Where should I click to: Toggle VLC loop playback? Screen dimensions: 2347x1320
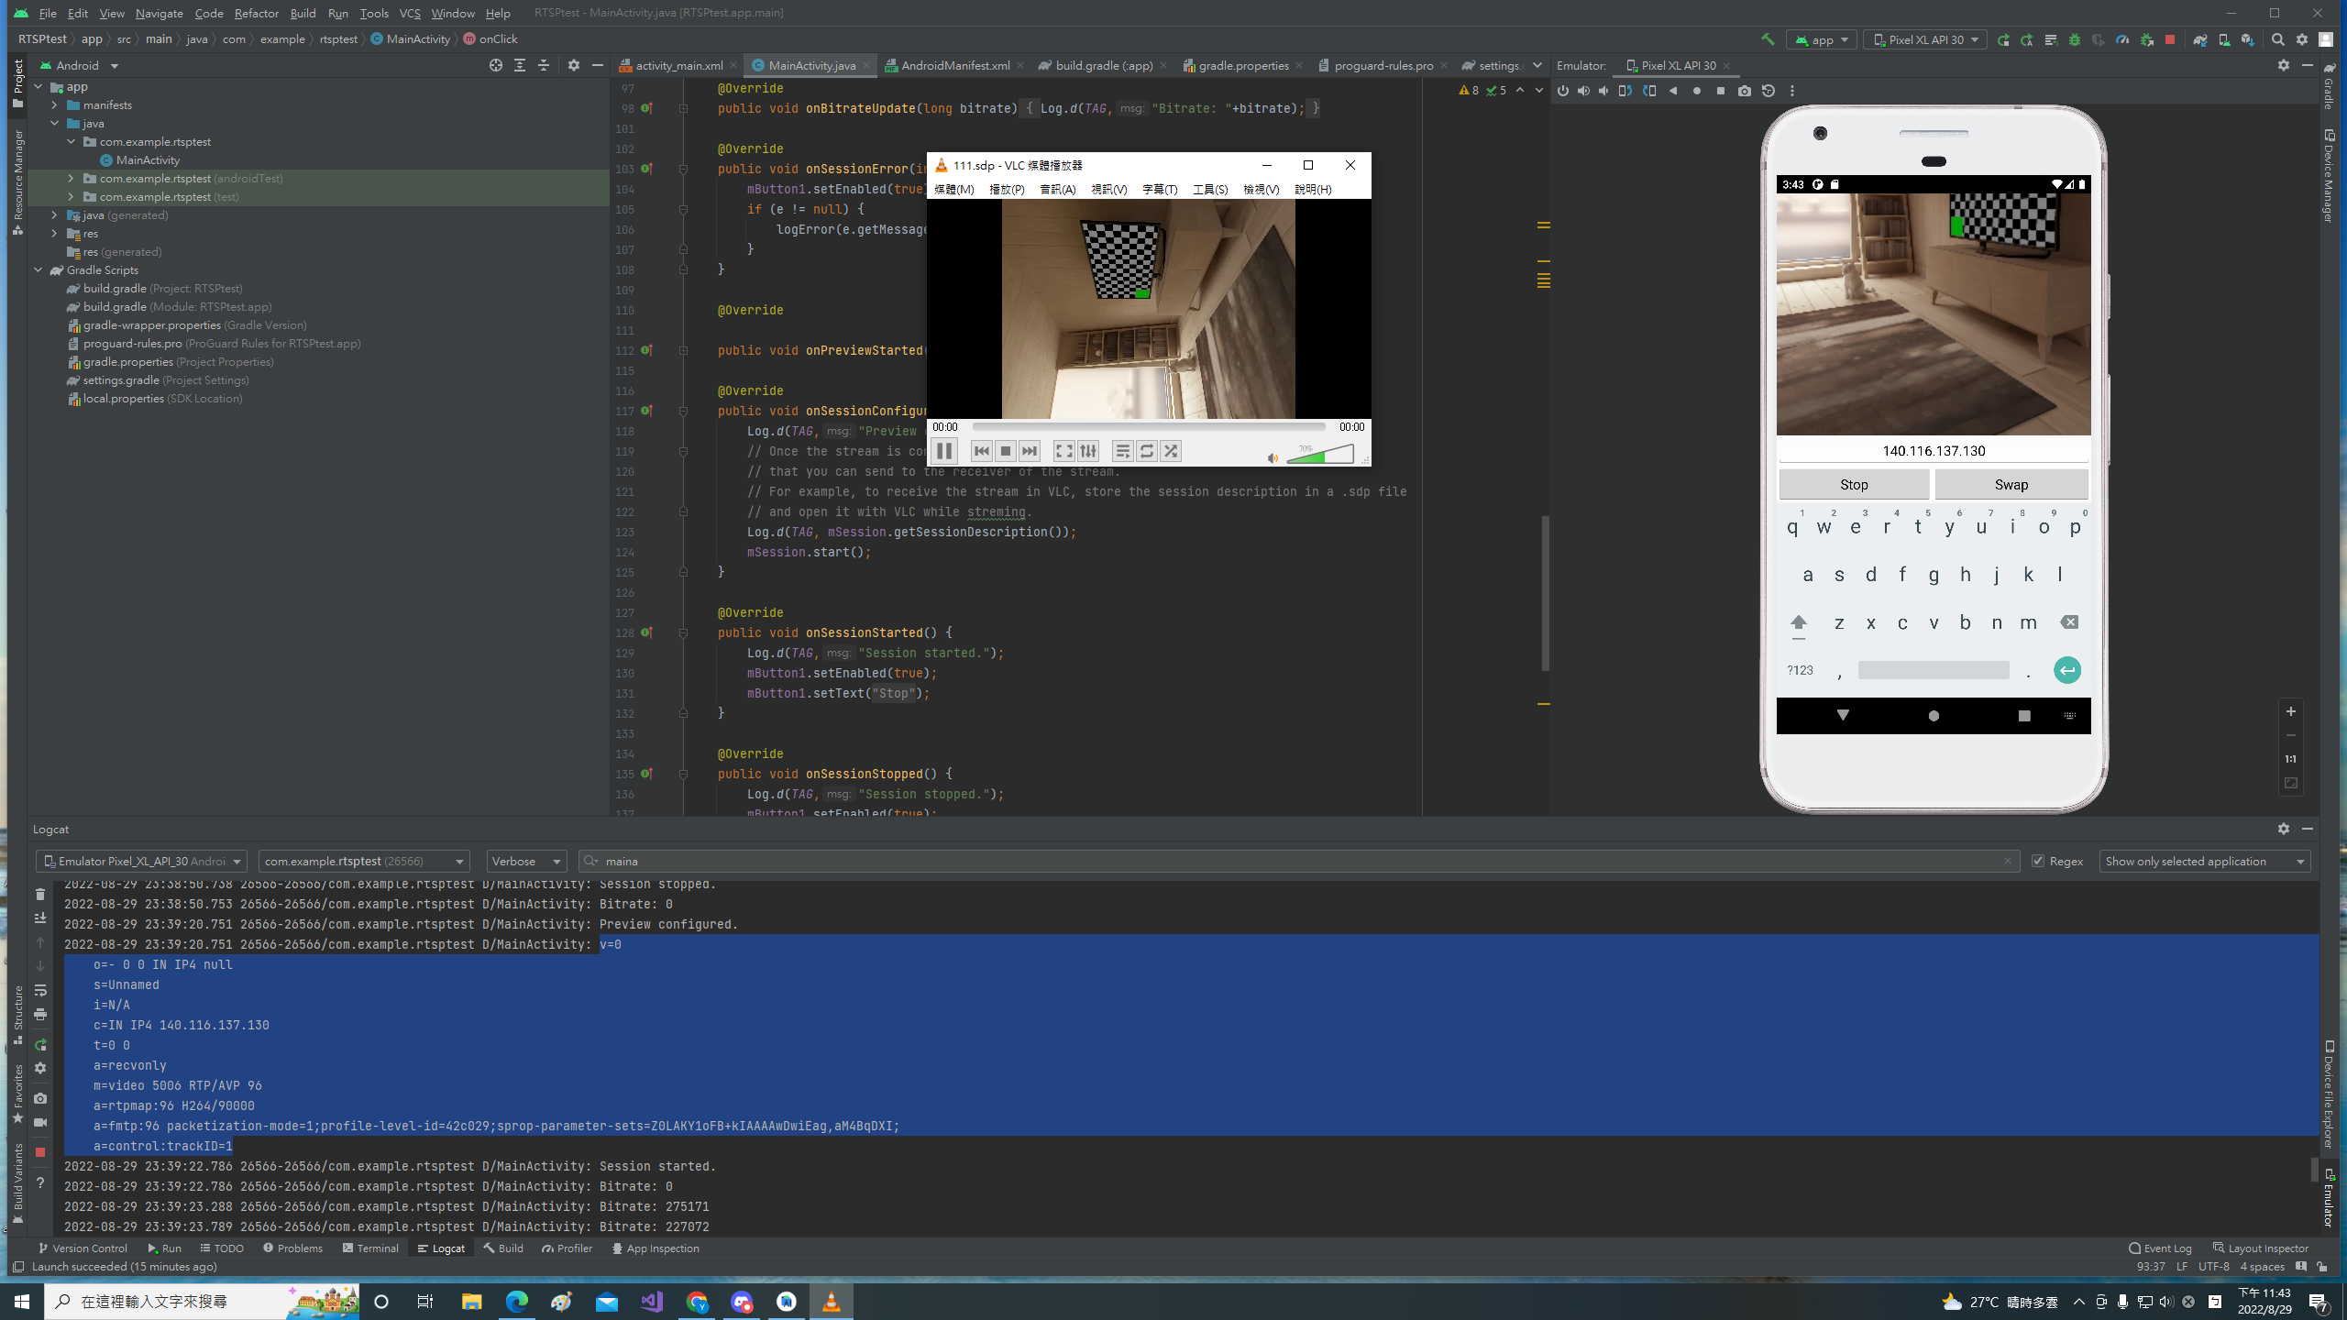click(1146, 450)
